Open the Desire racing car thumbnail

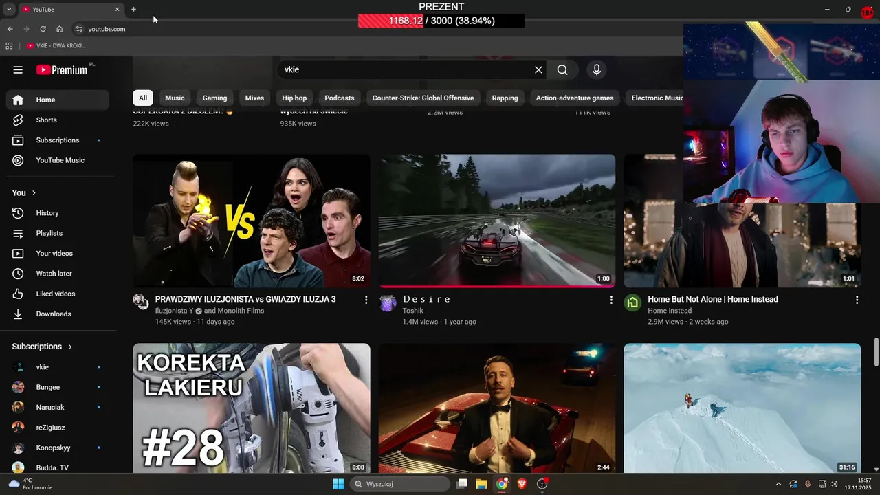click(497, 221)
